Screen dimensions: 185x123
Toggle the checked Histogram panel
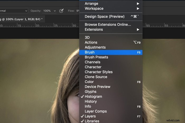pos(111,97)
